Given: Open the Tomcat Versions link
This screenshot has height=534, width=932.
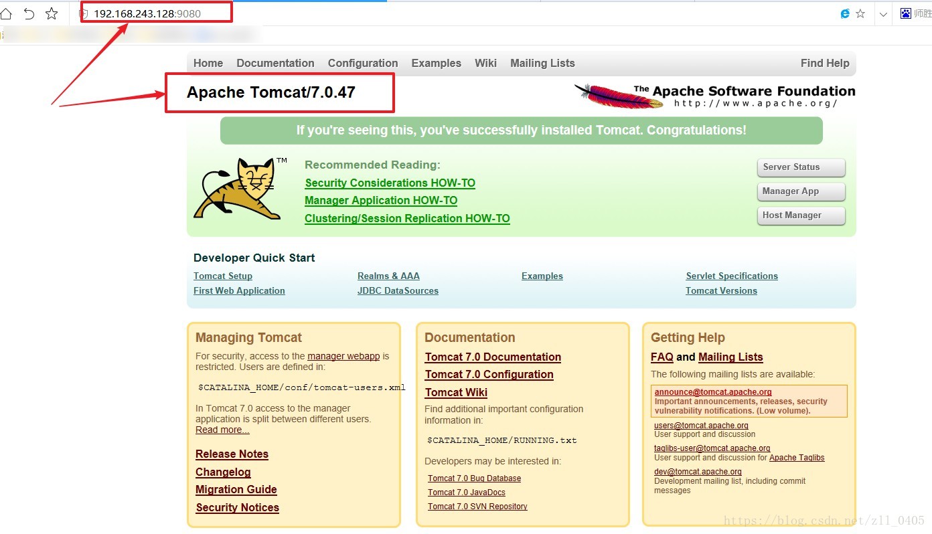Looking at the screenshot, I should click(x=721, y=290).
